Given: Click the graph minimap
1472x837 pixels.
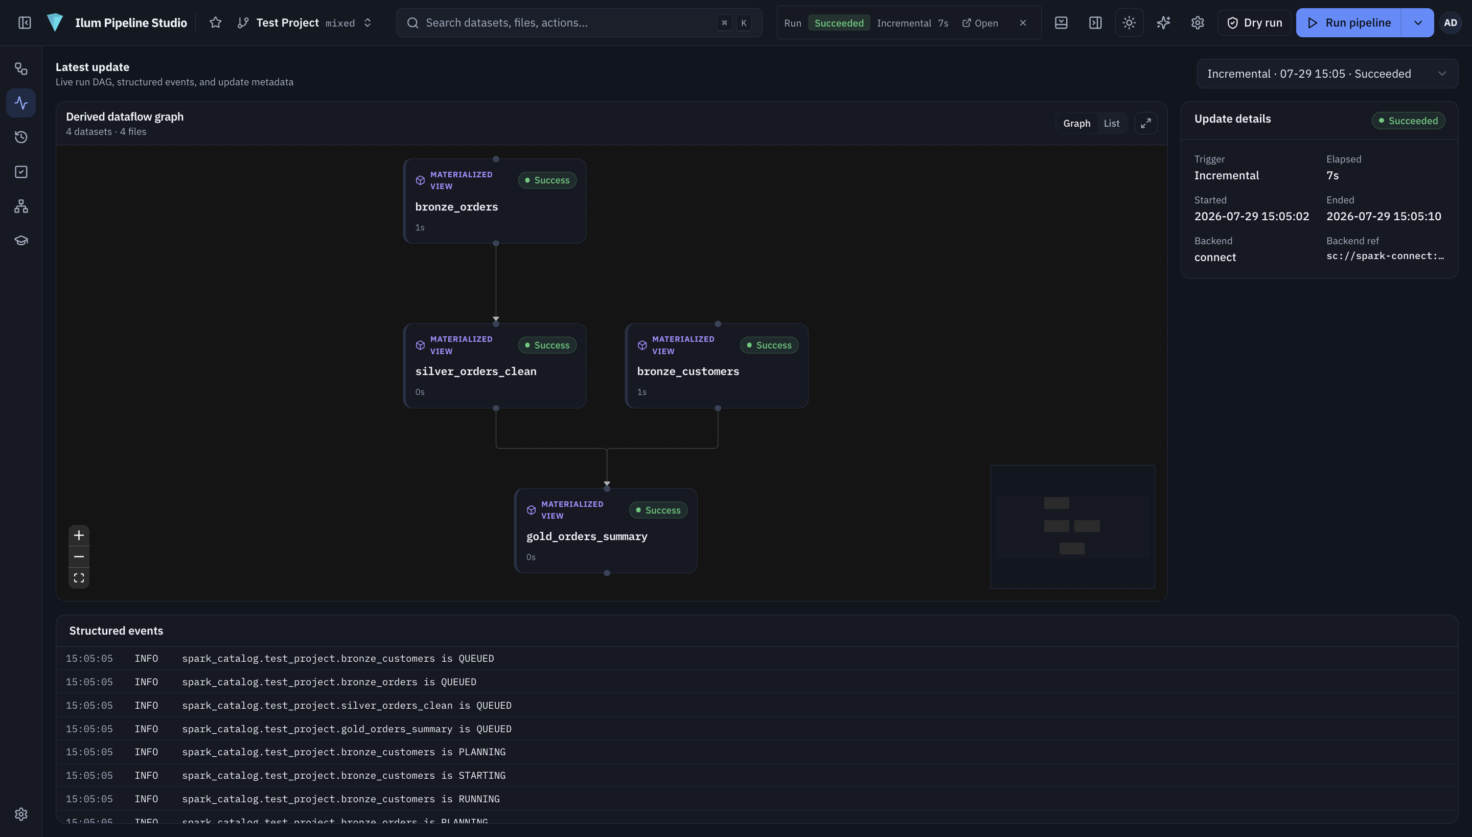Looking at the screenshot, I should 1072,526.
